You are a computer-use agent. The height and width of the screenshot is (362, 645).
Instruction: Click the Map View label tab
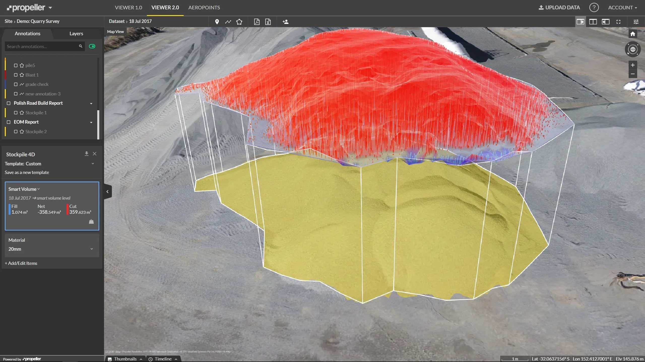115,32
